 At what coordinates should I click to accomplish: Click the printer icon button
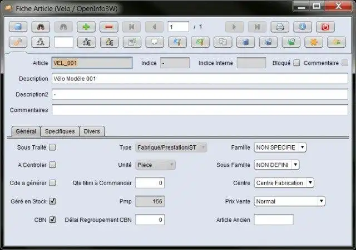(x=280, y=27)
